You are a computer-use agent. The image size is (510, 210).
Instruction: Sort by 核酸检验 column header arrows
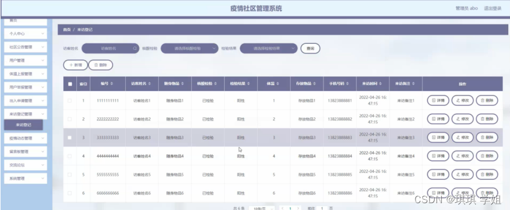click(215, 84)
